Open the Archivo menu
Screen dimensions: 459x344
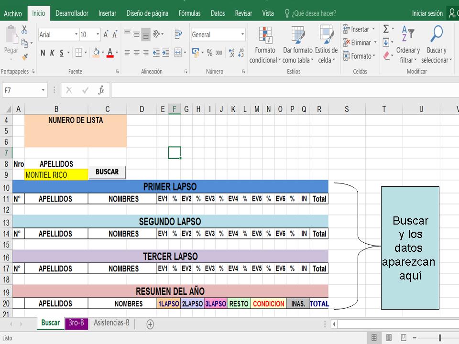pyautogui.click(x=13, y=13)
